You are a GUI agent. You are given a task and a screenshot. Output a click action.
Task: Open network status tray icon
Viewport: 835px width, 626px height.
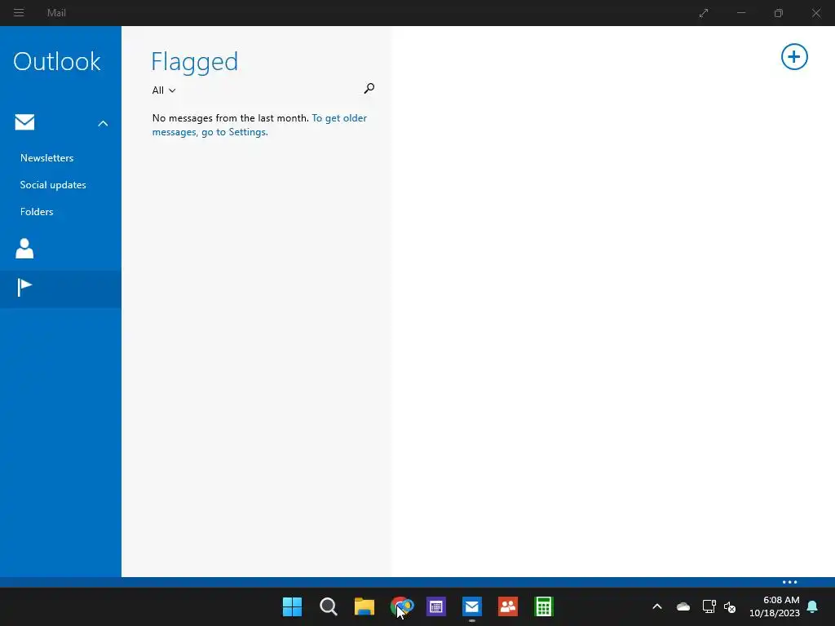(709, 606)
